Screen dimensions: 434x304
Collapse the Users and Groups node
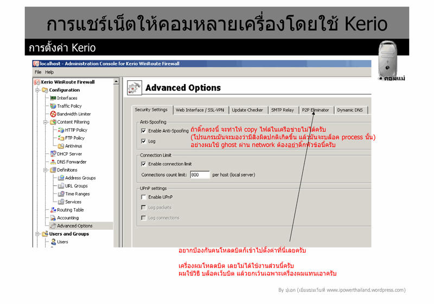coord(37,234)
